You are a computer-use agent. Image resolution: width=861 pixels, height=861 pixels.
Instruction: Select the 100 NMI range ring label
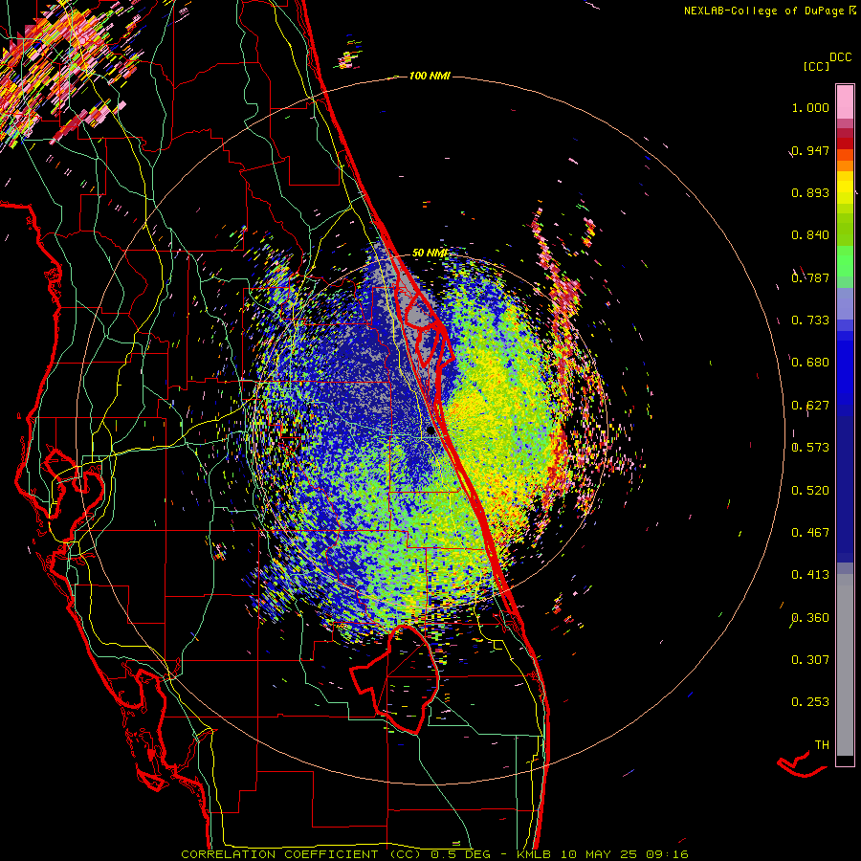[430, 76]
